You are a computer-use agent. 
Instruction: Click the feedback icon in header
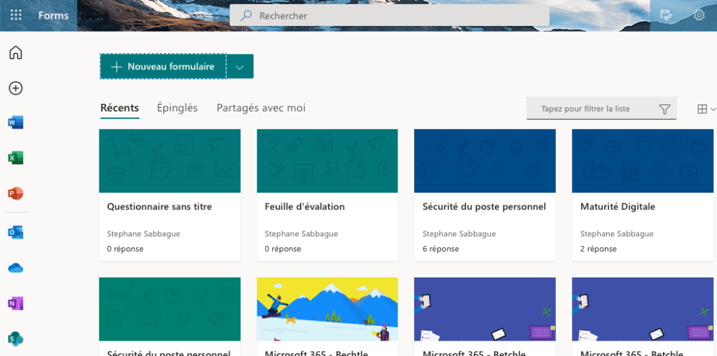pyautogui.click(x=666, y=15)
